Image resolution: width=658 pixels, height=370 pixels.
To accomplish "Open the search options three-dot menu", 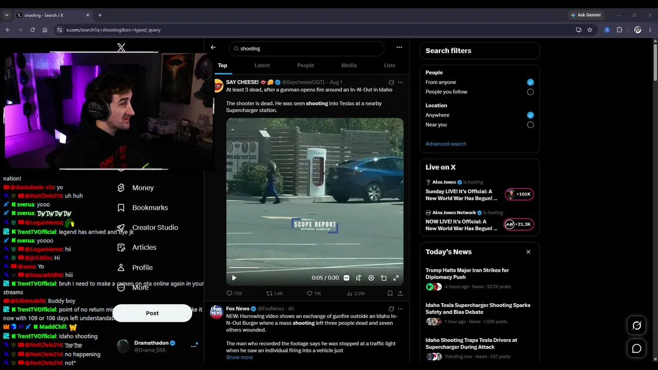I will click(399, 47).
